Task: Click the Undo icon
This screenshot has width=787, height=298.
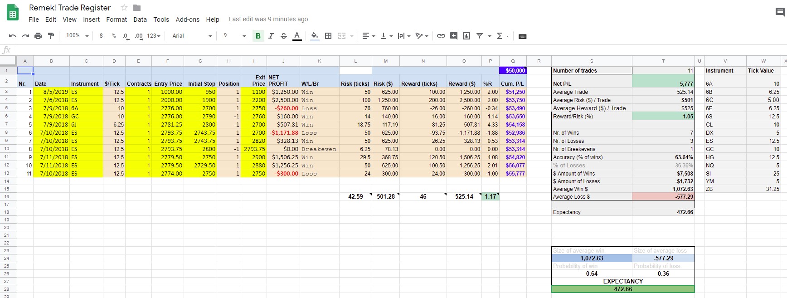Action: [13, 36]
